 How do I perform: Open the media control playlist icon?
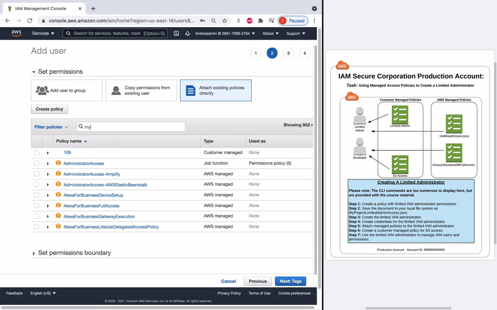(x=271, y=21)
